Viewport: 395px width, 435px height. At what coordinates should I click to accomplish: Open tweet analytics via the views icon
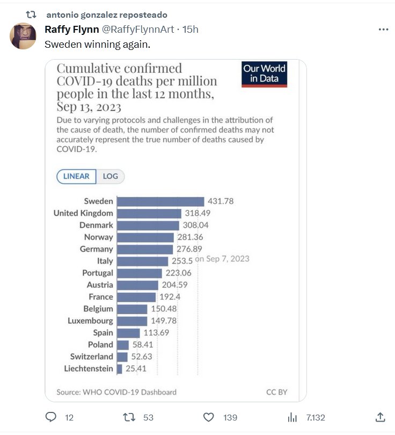tap(292, 417)
